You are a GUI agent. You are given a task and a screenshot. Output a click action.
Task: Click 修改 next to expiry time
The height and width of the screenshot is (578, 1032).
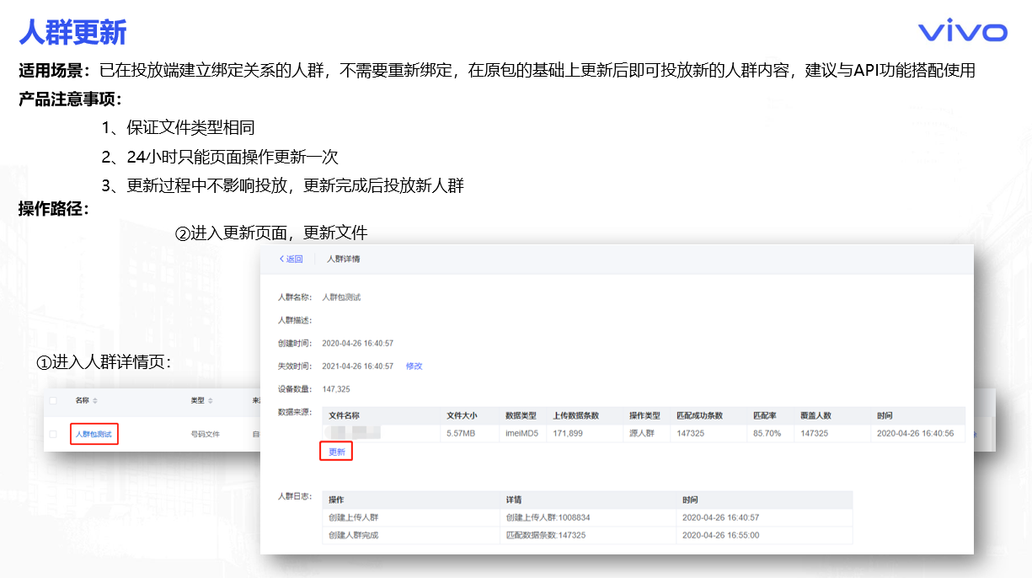click(x=414, y=367)
